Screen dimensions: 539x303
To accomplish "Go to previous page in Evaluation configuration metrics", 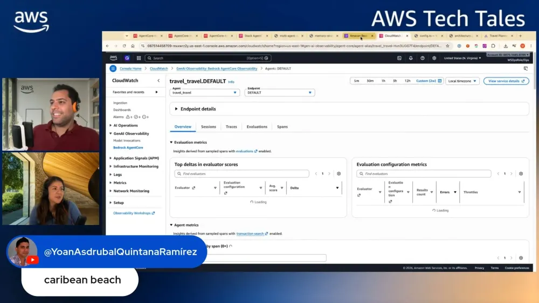I will click(498, 174).
